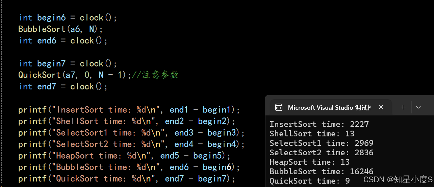Click the int end7 = clock() line

tap(63, 87)
